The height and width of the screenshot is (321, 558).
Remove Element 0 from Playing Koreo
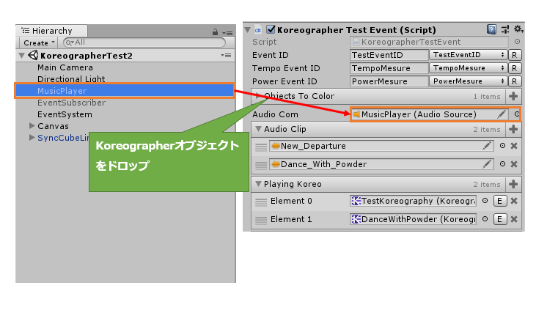click(514, 201)
